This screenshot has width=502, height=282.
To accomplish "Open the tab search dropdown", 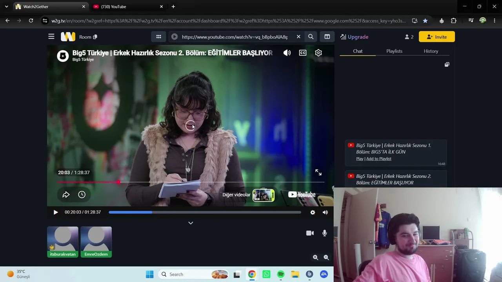I will click(6, 7).
